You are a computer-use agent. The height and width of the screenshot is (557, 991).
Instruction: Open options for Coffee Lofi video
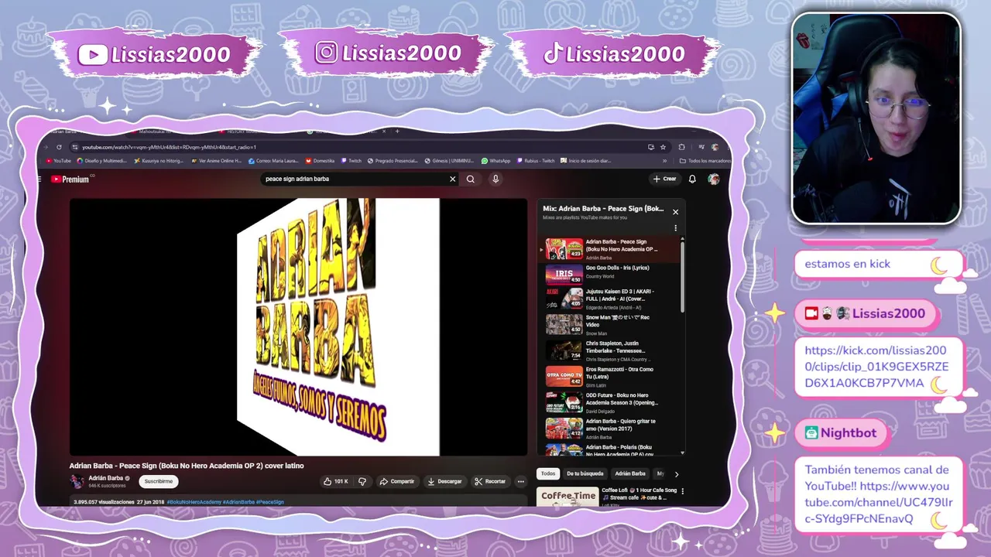tap(682, 491)
